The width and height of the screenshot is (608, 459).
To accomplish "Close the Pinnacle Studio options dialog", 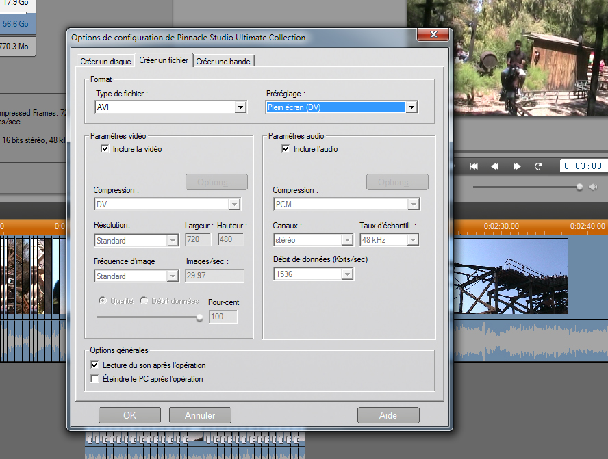I will click(x=433, y=34).
